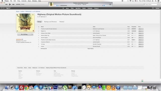Image resolution: width=161 pixels, height=91 pixels.
Task: Select the Implosive Silence song row
Action: [91, 42]
